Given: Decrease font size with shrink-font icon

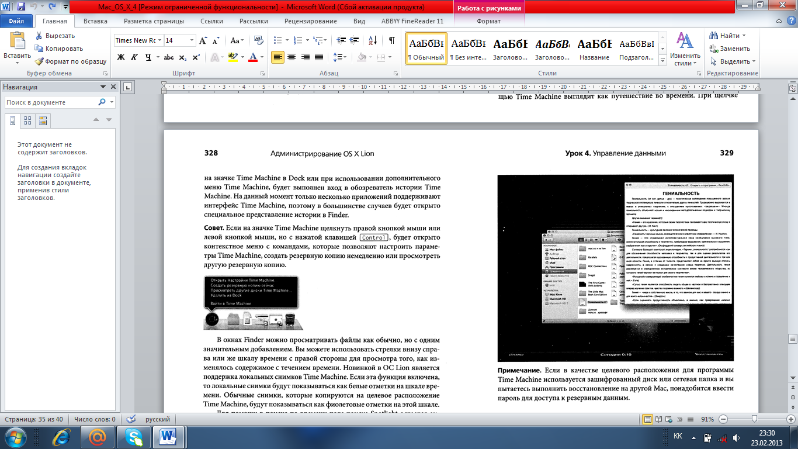Looking at the screenshot, I should tap(216, 40).
